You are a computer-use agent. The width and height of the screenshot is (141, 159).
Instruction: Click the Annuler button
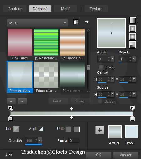[x=126, y=155]
